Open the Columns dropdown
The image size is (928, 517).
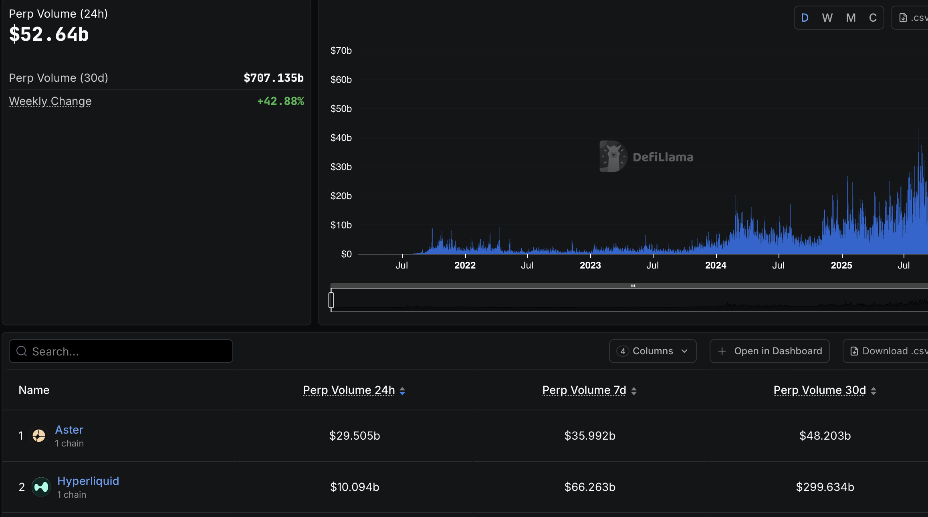click(653, 351)
